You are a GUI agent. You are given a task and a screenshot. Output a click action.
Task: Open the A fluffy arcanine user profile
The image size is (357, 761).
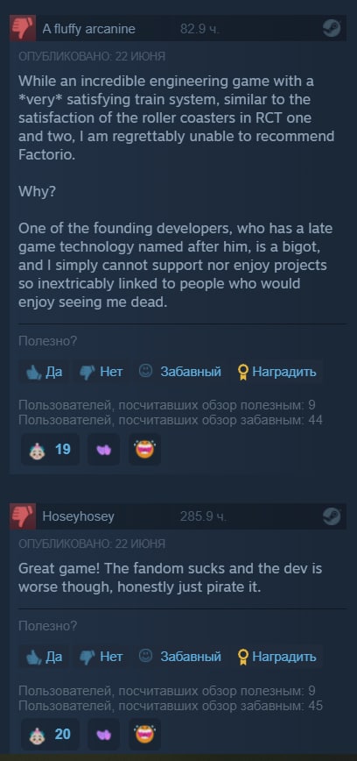point(88,29)
